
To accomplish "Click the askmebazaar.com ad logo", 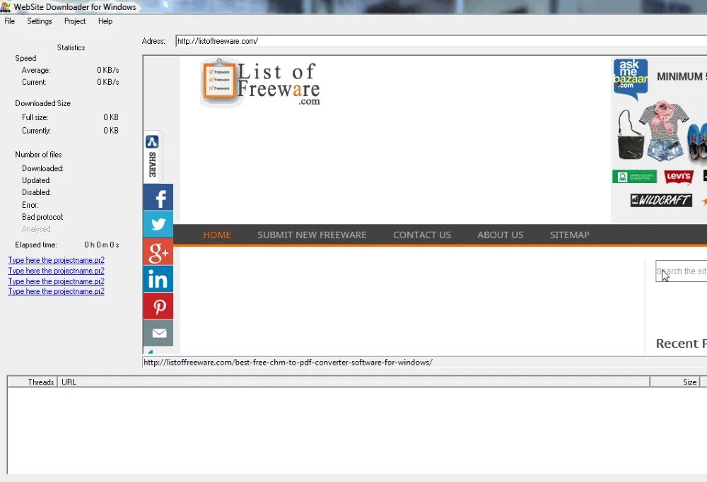I will coord(631,79).
